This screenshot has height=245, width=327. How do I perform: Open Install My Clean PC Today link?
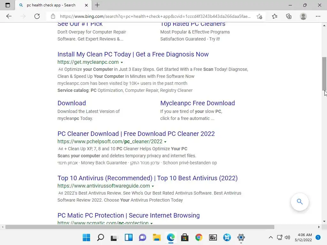click(x=133, y=54)
